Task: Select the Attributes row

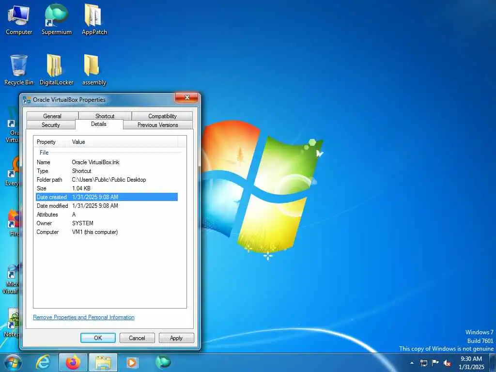Action: click(x=107, y=215)
